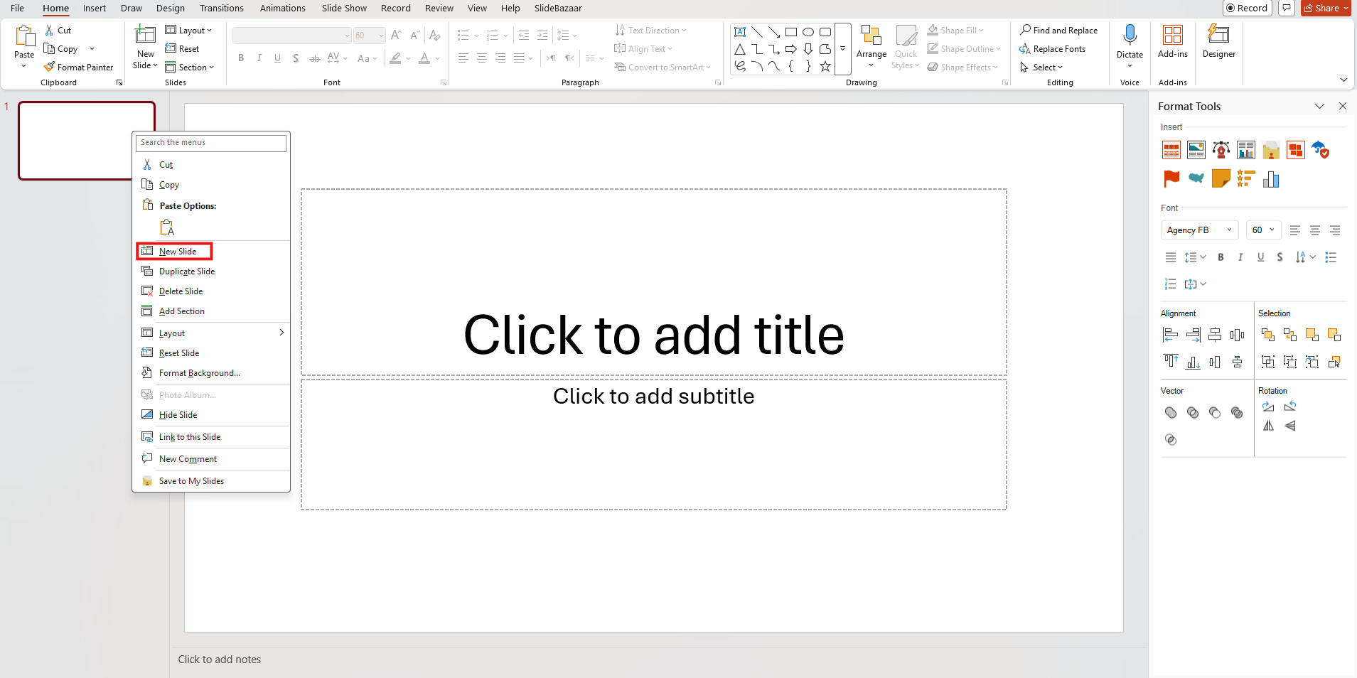This screenshot has width=1357, height=678.
Task: Click the Dictate microphone icon
Action: tap(1130, 34)
